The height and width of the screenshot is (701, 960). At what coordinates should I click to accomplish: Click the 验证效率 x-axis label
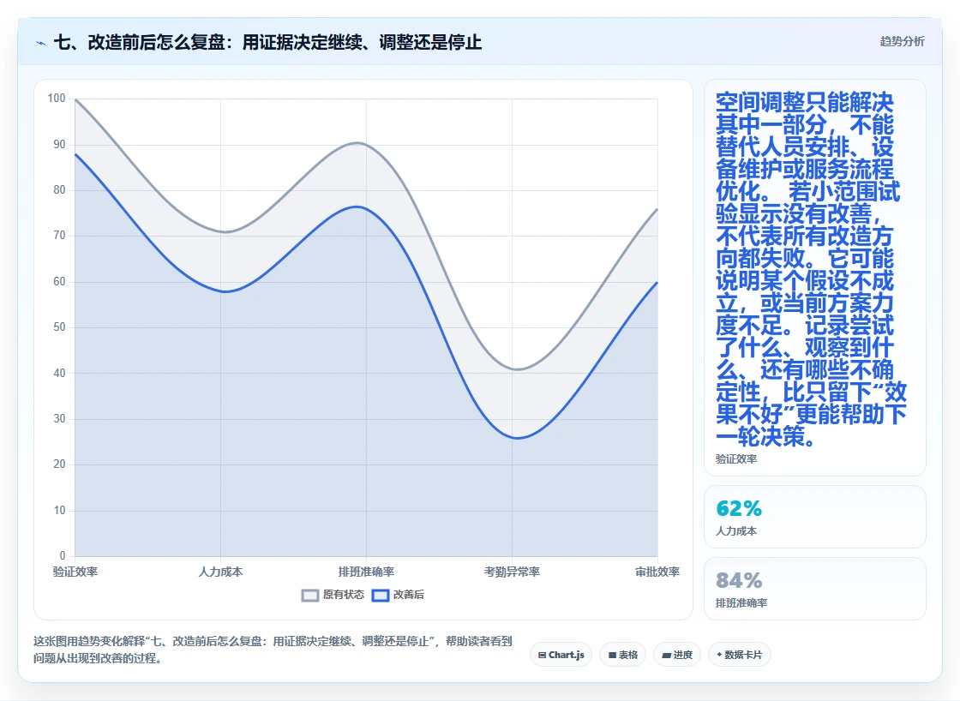(x=75, y=572)
